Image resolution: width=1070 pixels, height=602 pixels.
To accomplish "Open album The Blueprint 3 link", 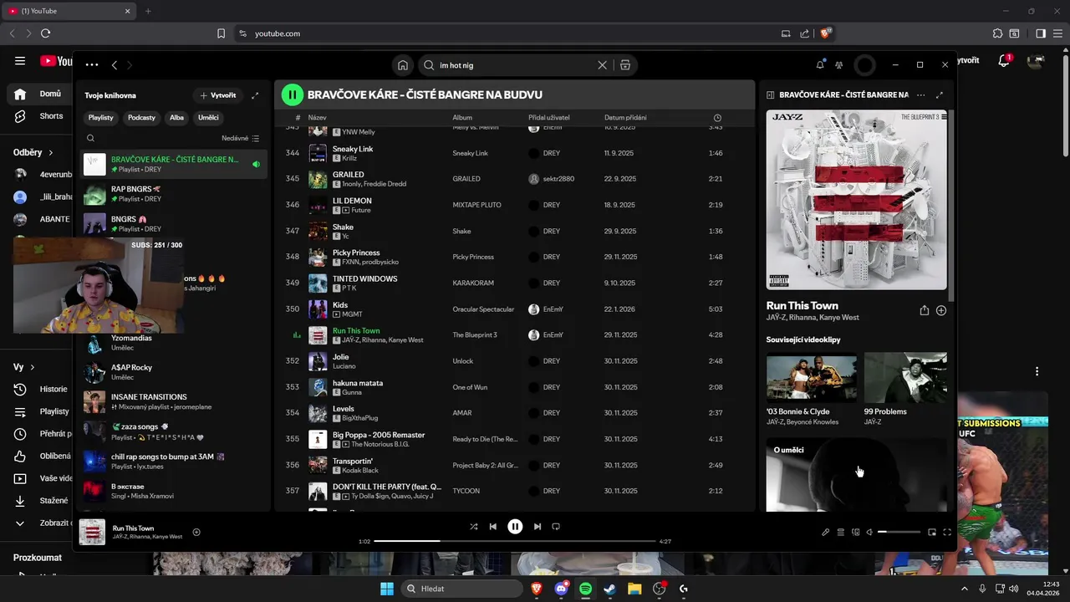I will click(475, 335).
